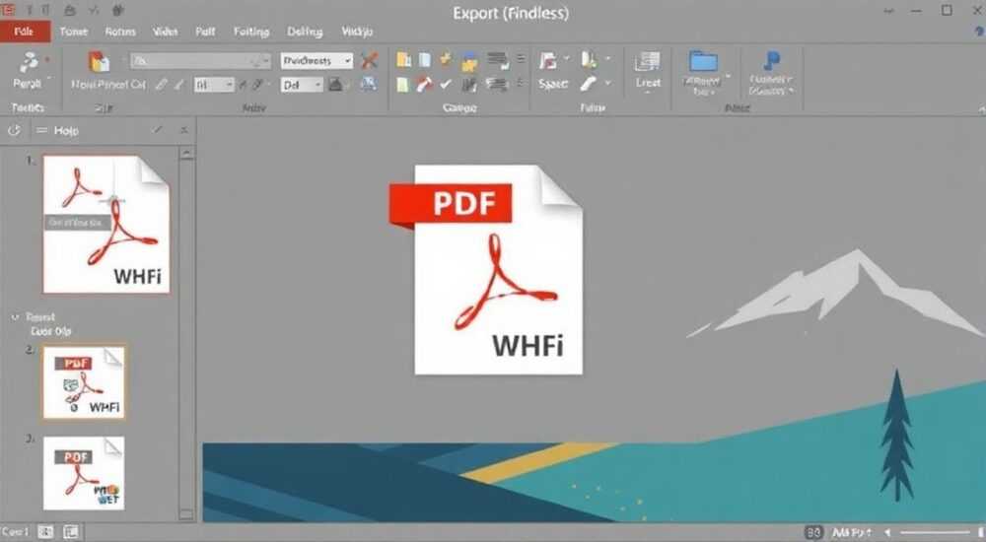Click the left arrow beside zoom slider
This screenshot has width=986, height=542.
(x=887, y=532)
